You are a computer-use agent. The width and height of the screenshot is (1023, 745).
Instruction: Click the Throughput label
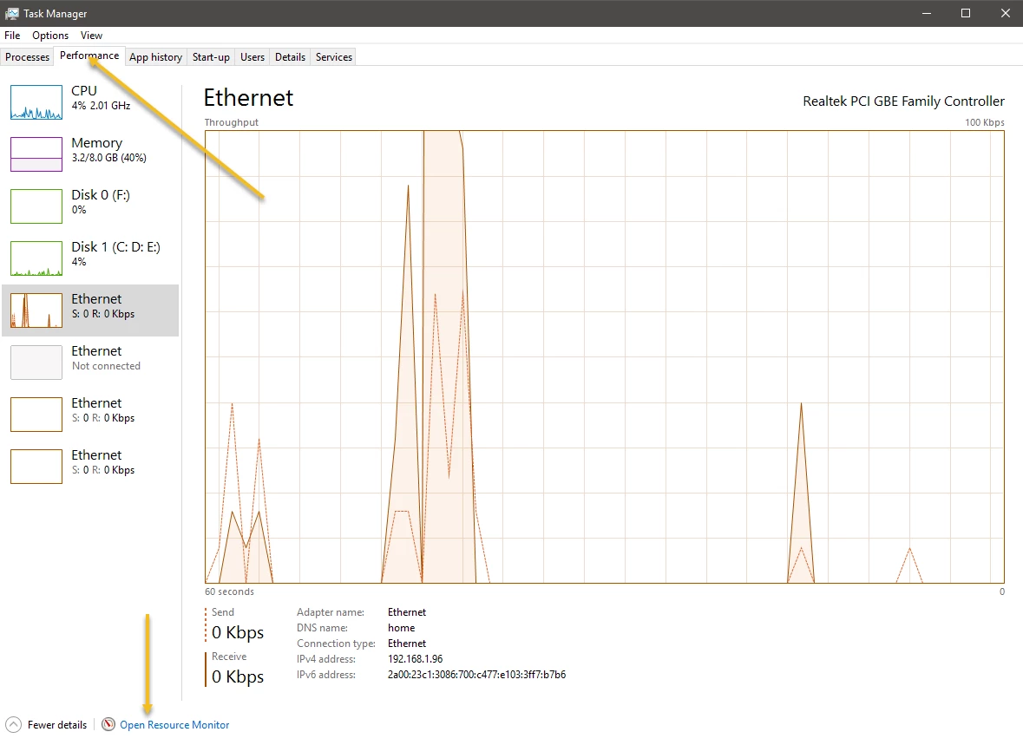click(232, 122)
